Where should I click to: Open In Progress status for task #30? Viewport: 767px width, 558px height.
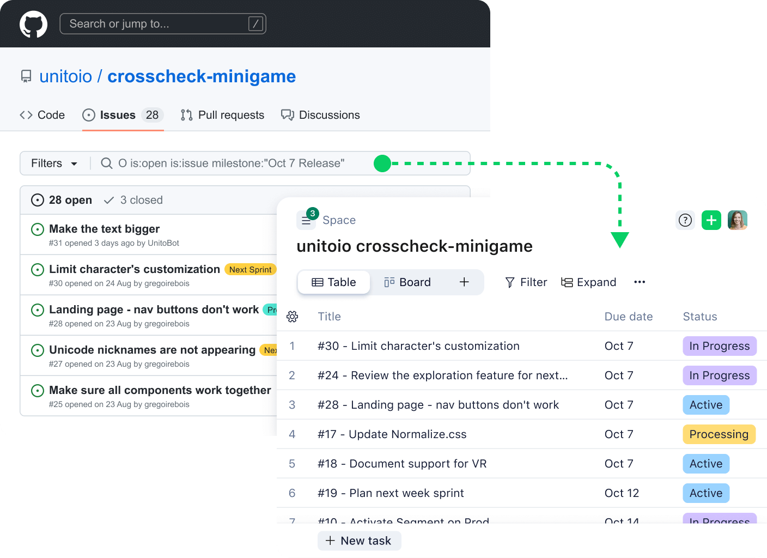tap(719, 346)
